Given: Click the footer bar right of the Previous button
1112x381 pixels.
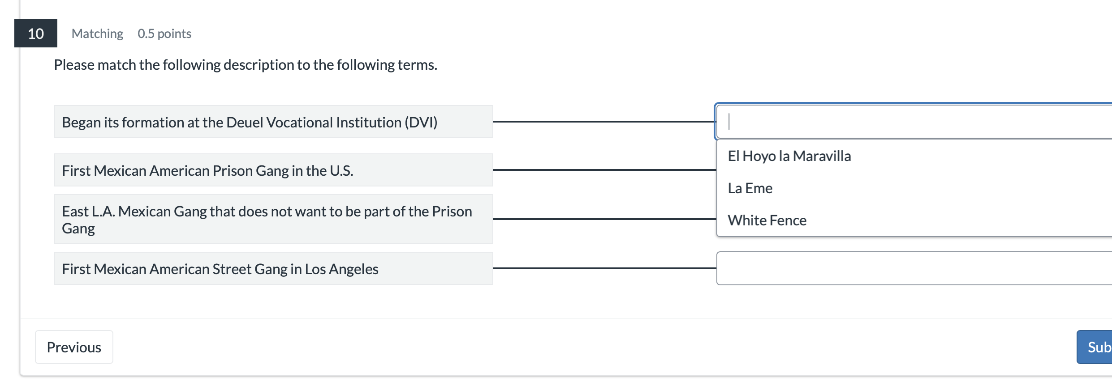Looking at the screenshot, I should click(582, 347).
